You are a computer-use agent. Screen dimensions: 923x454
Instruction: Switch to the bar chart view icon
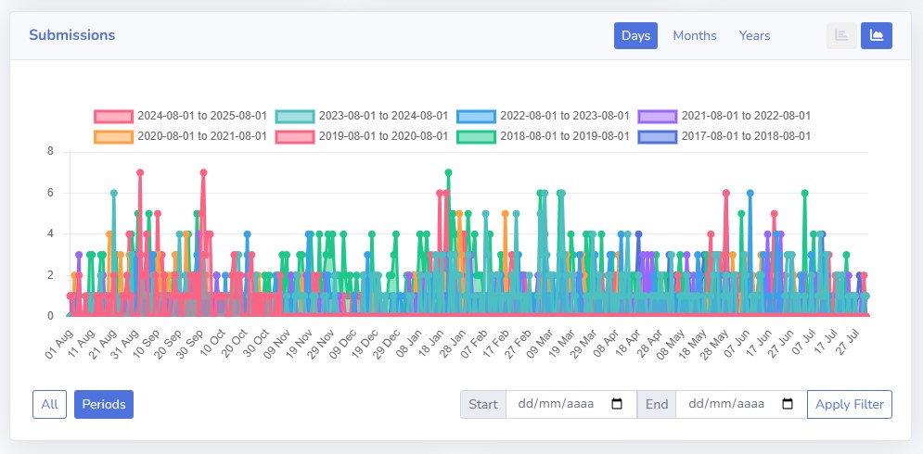(841, 35)
